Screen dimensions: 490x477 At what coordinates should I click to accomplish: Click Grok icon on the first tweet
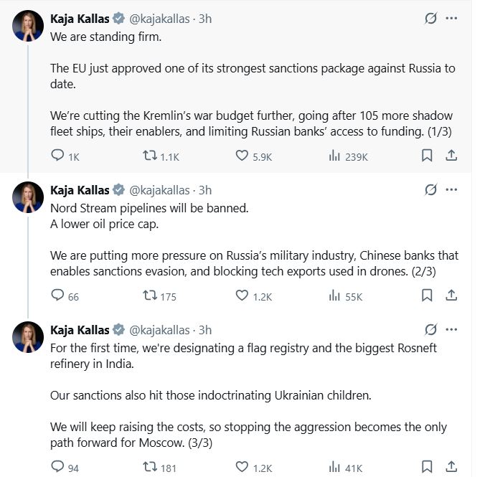[x=430, y=19]
